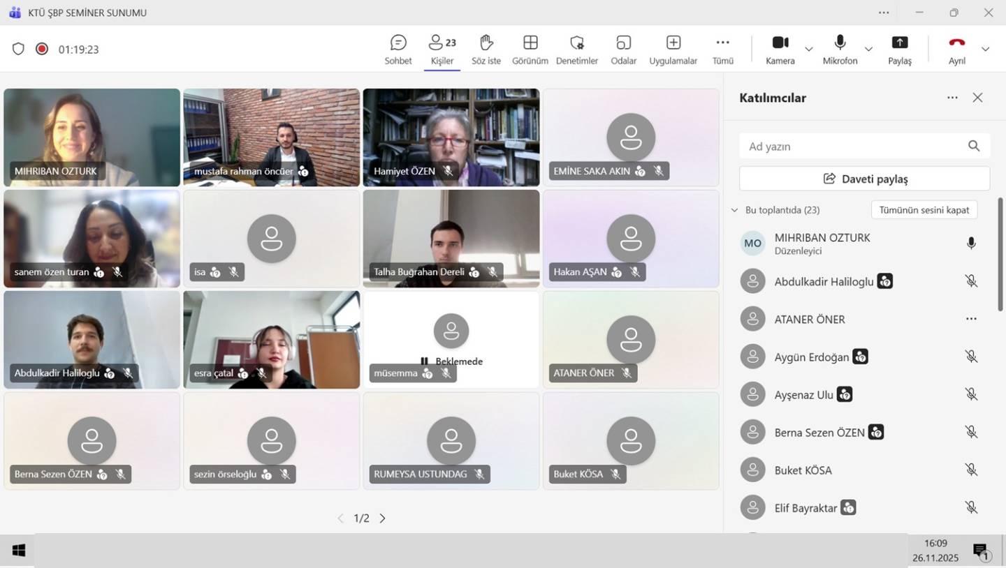
Task: Switch to the Kişiler tab
Action: (x=442, y=49)
